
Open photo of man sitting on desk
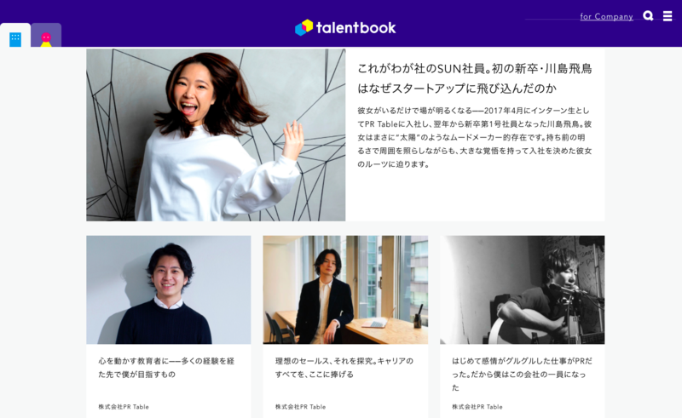(x=345, y=289)
